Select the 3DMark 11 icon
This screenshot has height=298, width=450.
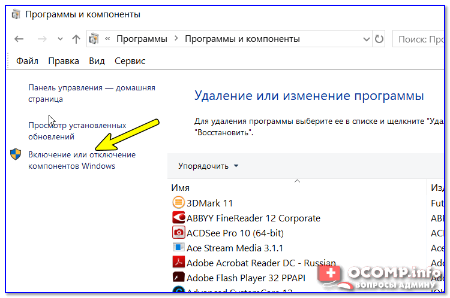(x=178, y=203)
